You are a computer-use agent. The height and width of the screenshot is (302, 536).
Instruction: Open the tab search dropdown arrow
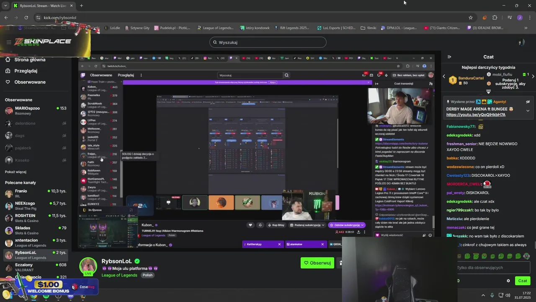(x=5, y=5)
